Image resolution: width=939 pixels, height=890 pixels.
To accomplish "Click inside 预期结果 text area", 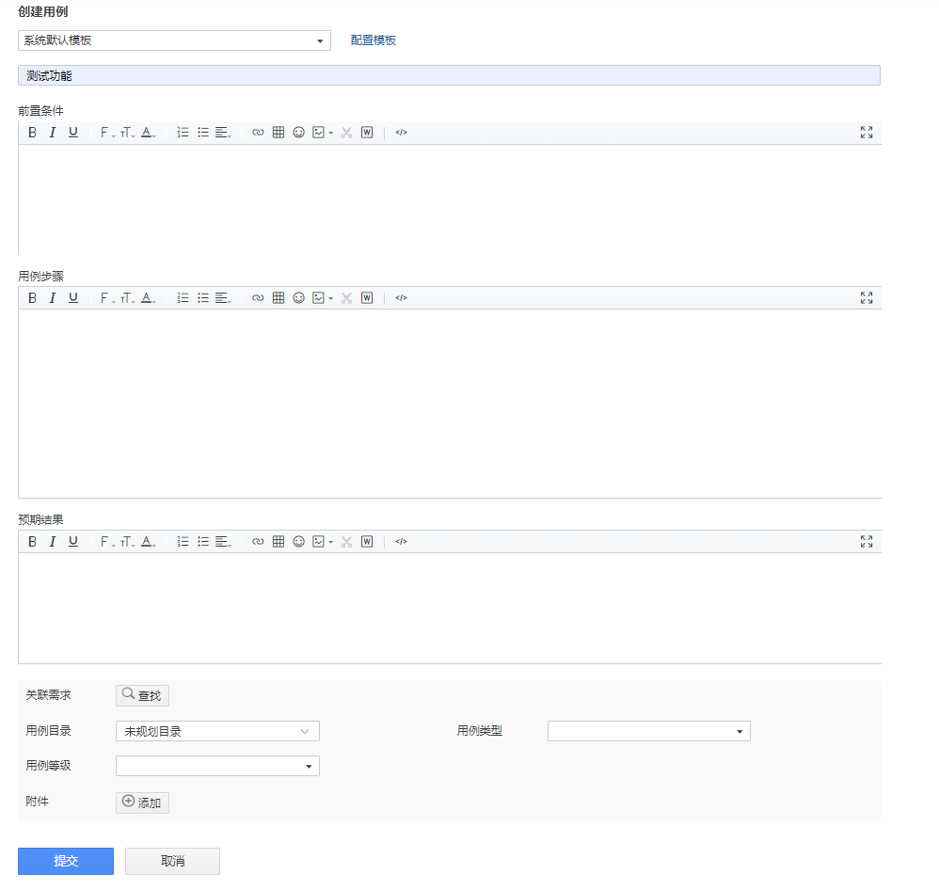I will 449,608.
